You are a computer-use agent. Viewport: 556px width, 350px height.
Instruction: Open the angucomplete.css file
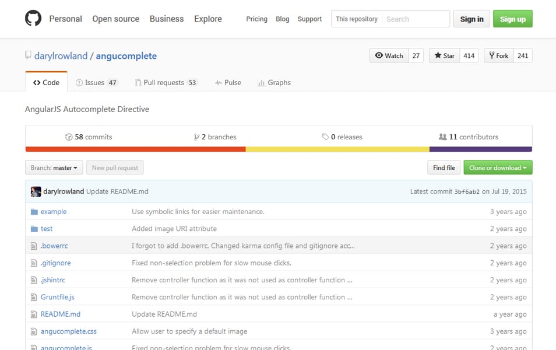click(x=68, y=331)
